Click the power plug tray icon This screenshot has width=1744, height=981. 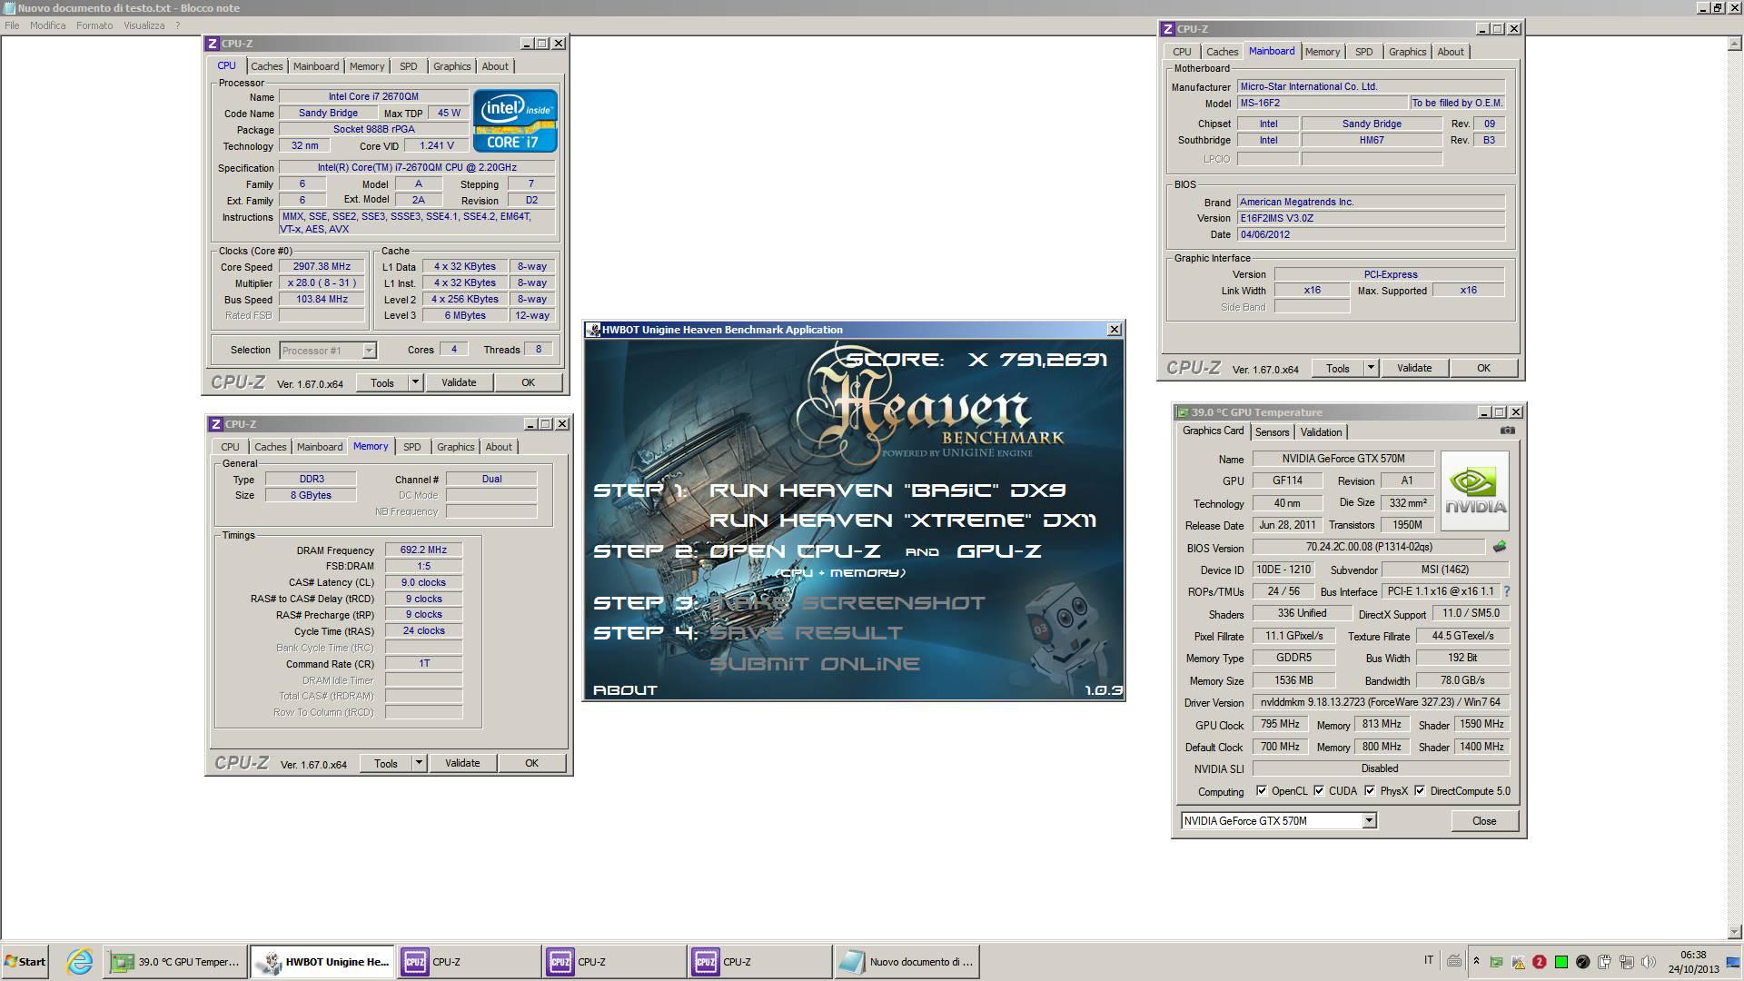pos(1604,962)
